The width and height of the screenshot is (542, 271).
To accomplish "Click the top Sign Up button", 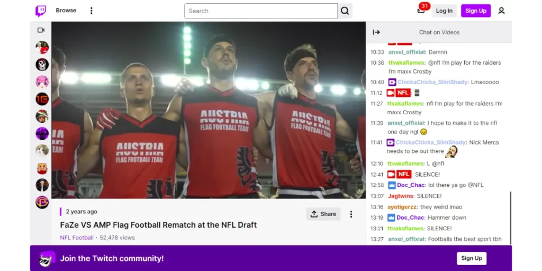I will point(475,11).
